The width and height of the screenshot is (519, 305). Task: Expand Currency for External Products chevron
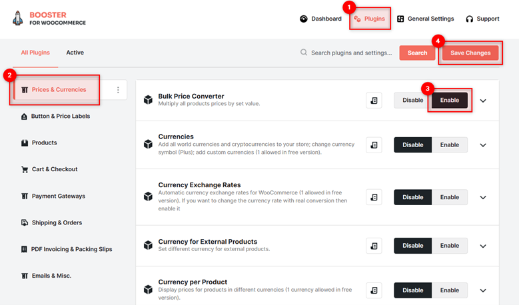click(x=483, y=246)
